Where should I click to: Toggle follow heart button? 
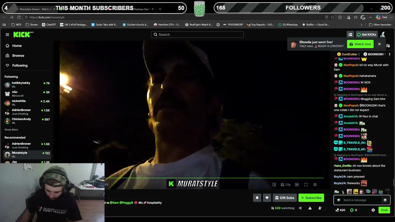(267, 198)
